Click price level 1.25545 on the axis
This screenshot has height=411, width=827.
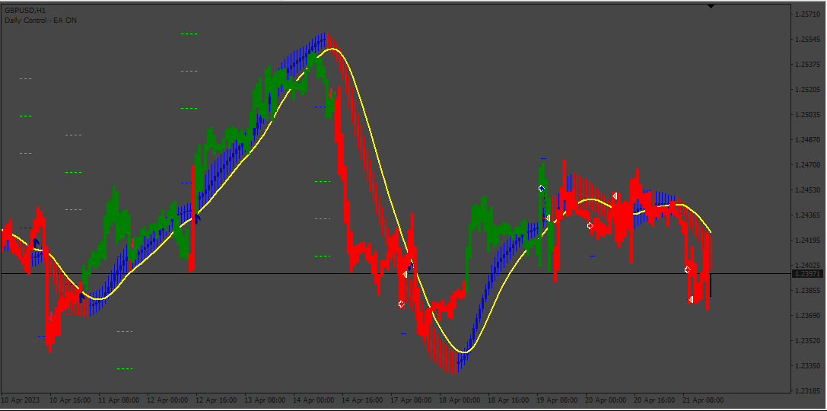pyautogui.click(x=807, y=39)
